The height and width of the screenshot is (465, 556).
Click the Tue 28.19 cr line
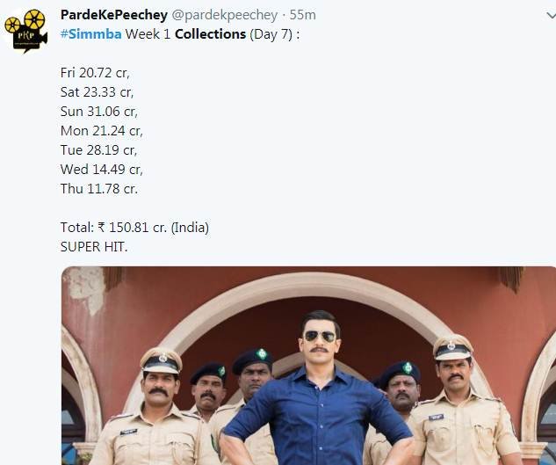tap(98, 149)
